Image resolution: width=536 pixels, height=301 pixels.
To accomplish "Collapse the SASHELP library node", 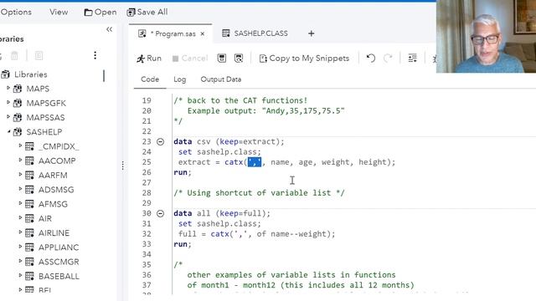I will coord(8,132).
